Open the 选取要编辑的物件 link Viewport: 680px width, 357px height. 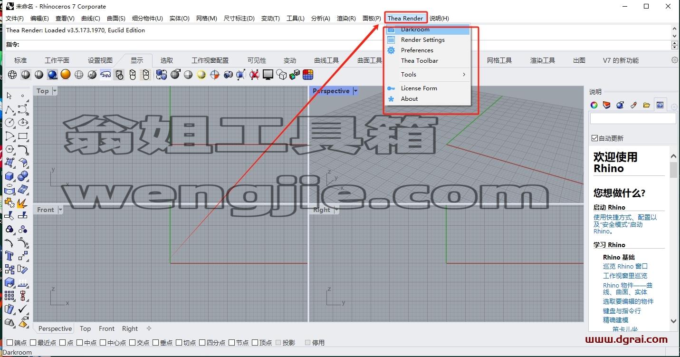[628, 301]
